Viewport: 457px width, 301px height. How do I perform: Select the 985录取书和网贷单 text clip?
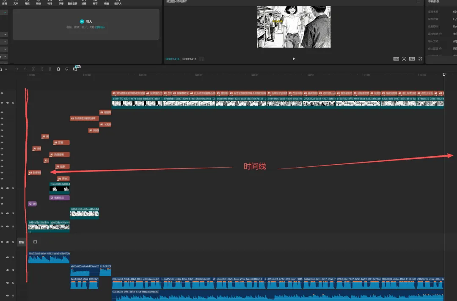[85, 119]
